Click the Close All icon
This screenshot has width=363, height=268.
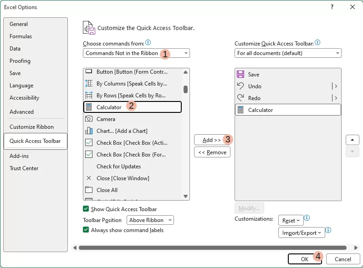(x=89, y=190)
